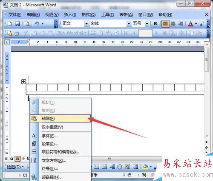
Task: Open Print Preview from the toolbar
Action: pyautogui.click(x=27, y=24)
